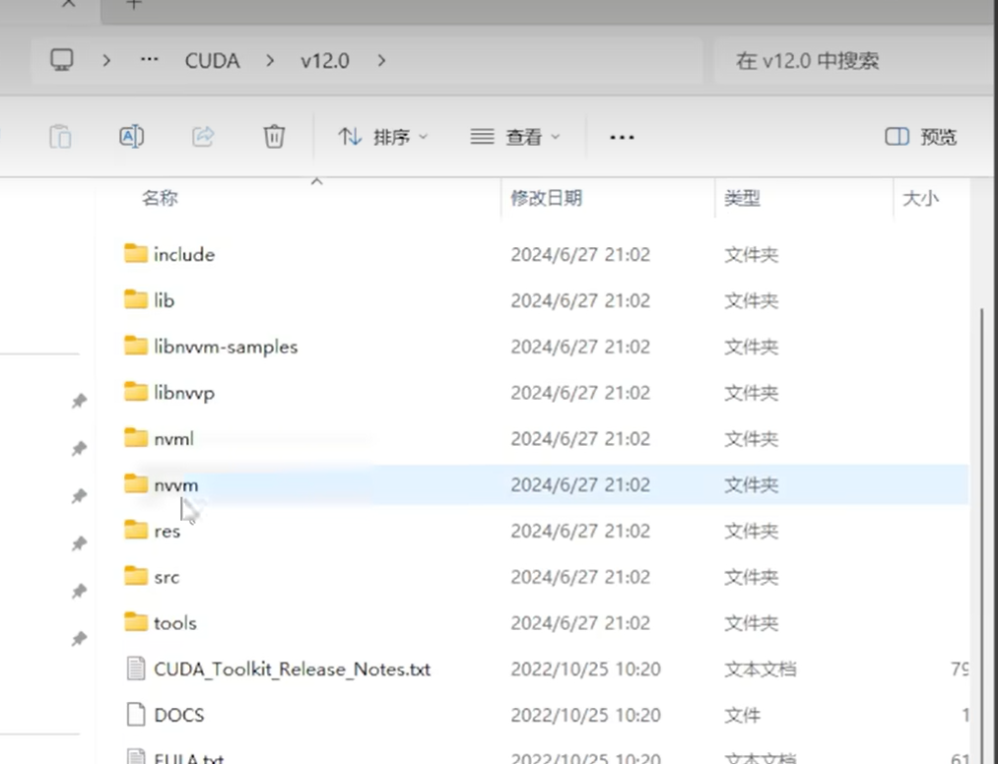Focus the search box for v12.0
Screen dimensions: 998x764
pyautogui.click(x=853, y=60)
